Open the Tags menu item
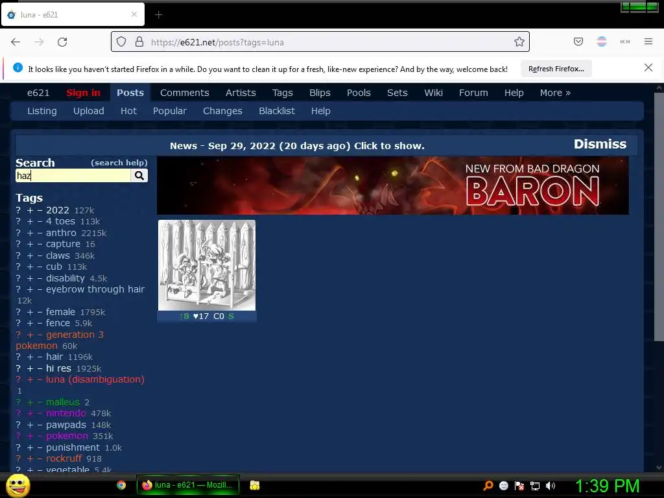 [283, 93]
